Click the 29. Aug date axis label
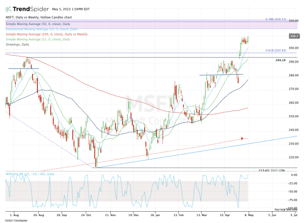The image size is (305, 223). [x=38, y=215]
